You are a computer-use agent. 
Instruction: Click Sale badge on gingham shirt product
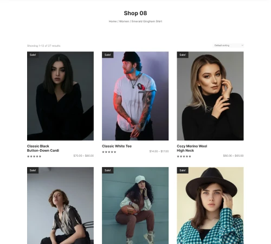pyautogui.click(x=183, y=170)
